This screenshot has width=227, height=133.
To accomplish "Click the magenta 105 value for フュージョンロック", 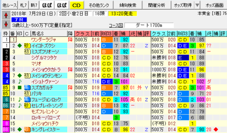I will pos(124,99).
